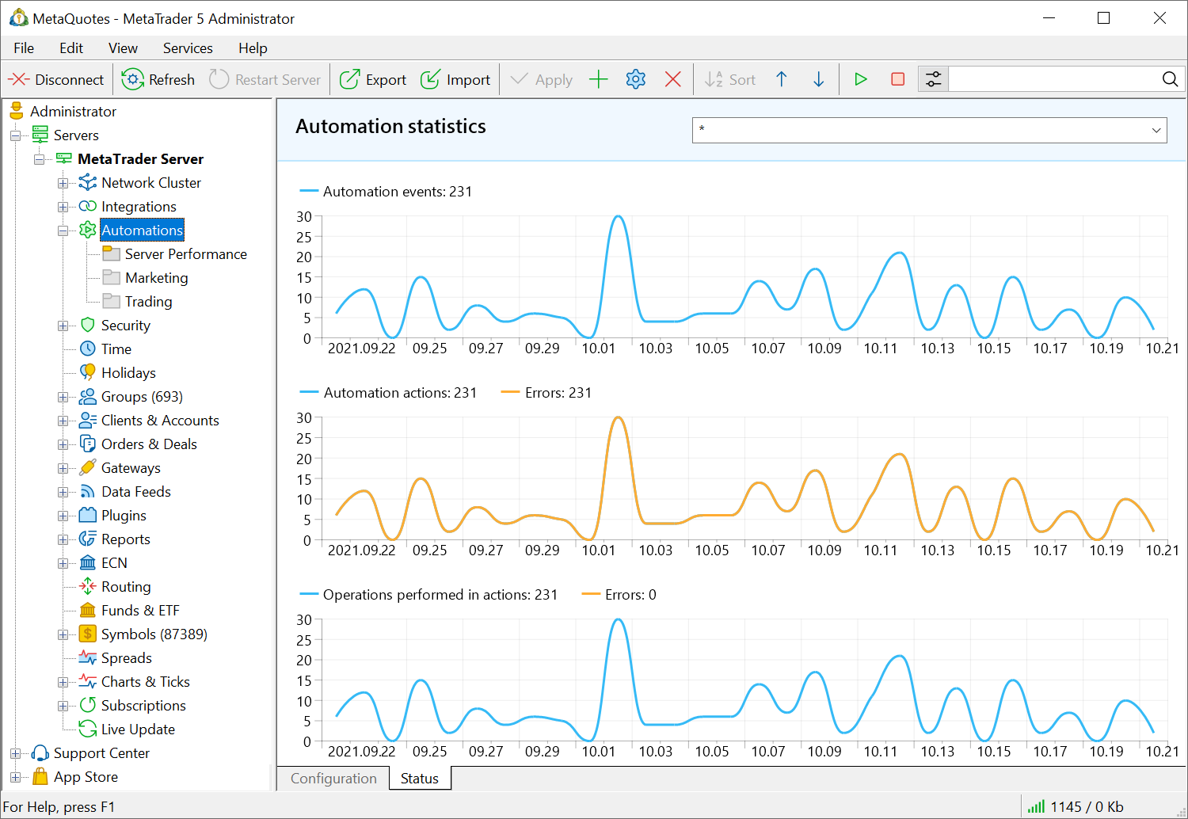Click the orange Errors: 231 legend marker

tap(511, 393)
